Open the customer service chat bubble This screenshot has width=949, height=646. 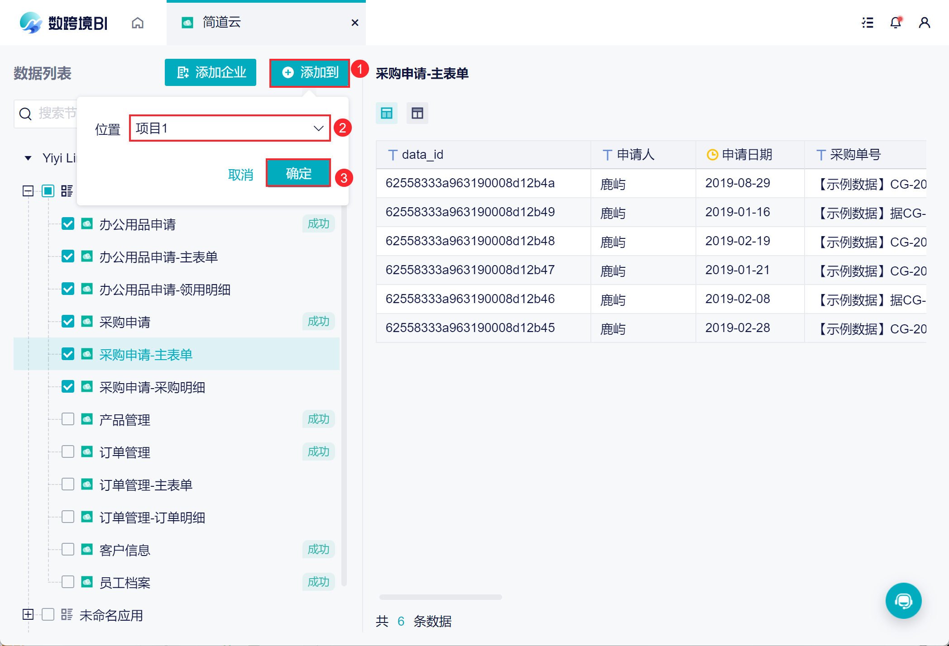coord(903,600)
